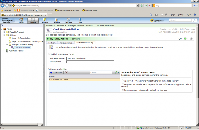Toggle Publish to Software Portal checkbox

point(49,54)
